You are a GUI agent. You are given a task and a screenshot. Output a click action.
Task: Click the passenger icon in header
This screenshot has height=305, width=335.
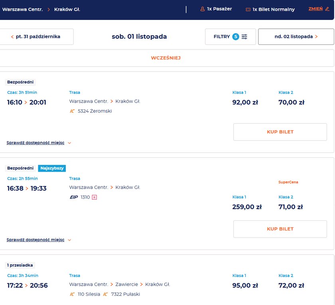[x=203, y=9]
